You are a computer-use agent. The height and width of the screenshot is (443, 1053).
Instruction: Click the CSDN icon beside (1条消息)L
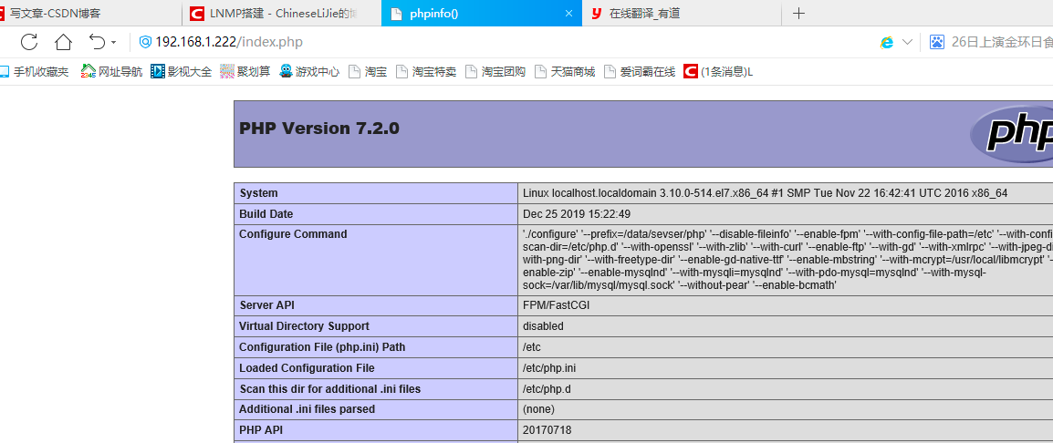pyautogui.click(x=690, y=71)
